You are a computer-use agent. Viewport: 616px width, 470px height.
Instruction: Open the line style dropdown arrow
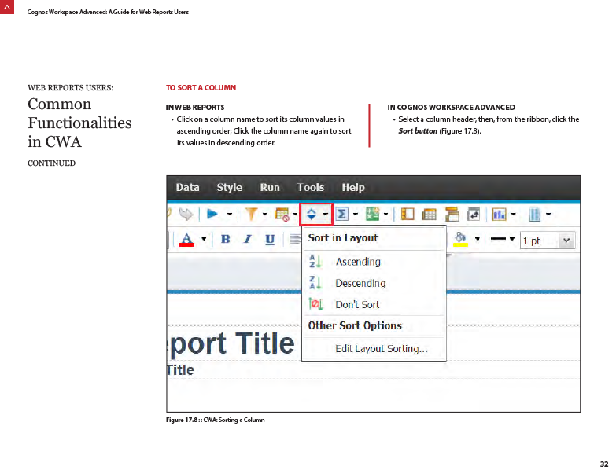coord(512,239)
